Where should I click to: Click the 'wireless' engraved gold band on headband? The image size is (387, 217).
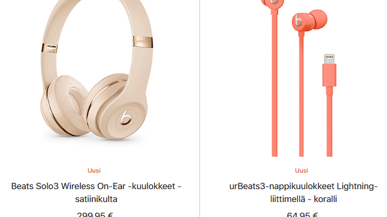(143, 41)
